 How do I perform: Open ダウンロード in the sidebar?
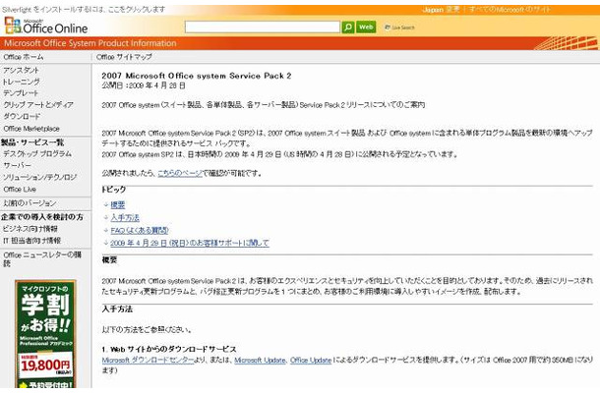pyautogui.click(x=22, y=116)
